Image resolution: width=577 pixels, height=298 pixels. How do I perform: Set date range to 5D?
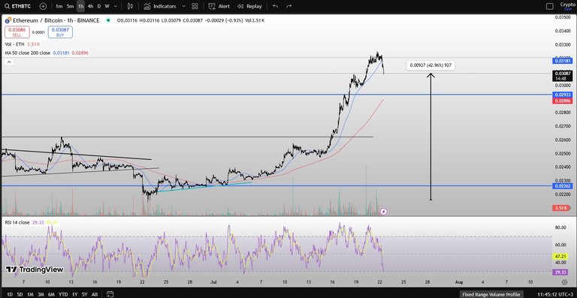pos(20,294)
